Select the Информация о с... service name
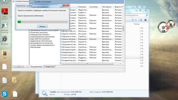Viewport: 178px width, 100px height. (x=69, y=52)
